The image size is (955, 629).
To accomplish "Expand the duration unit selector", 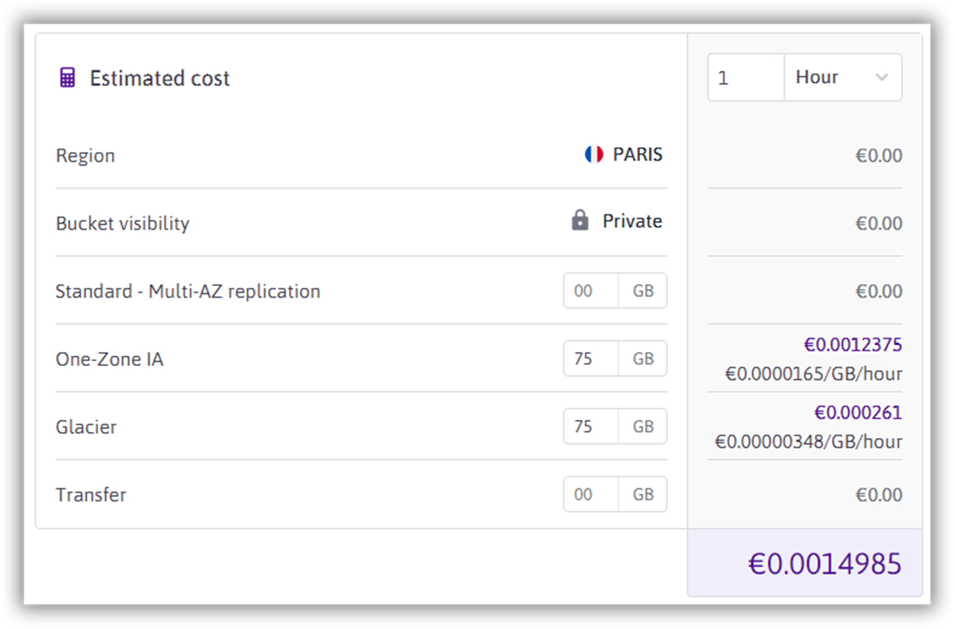I will pyautogui.click(x=843, y=77).
